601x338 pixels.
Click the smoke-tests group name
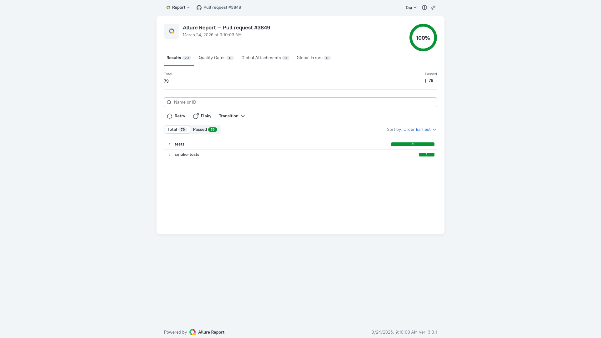tap(187, 155)
